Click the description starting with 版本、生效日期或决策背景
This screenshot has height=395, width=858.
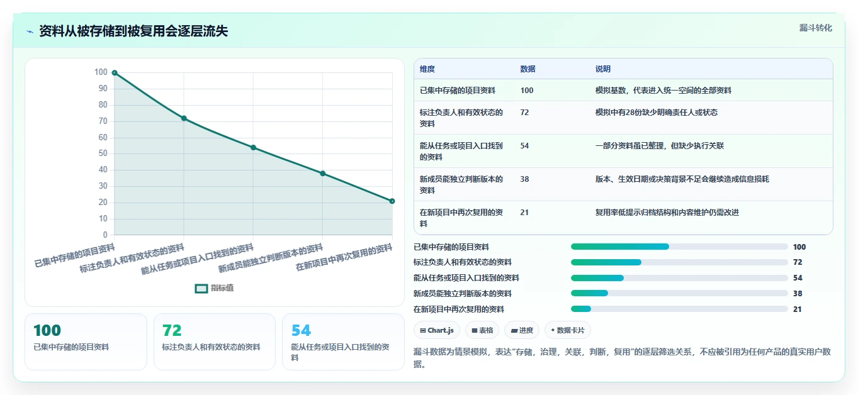[x=682, y=179]
